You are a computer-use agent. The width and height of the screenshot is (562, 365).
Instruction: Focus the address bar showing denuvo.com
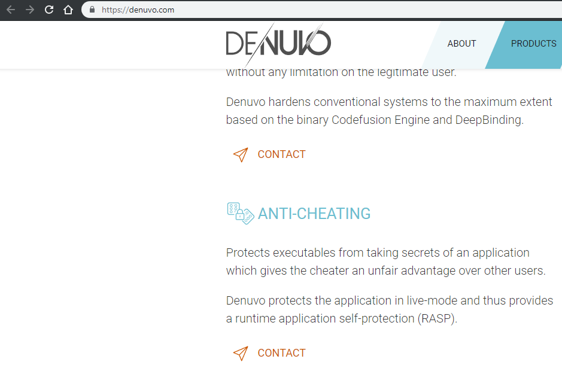[x=323, y=10]
